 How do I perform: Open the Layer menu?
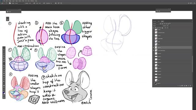tap(13, 1)
